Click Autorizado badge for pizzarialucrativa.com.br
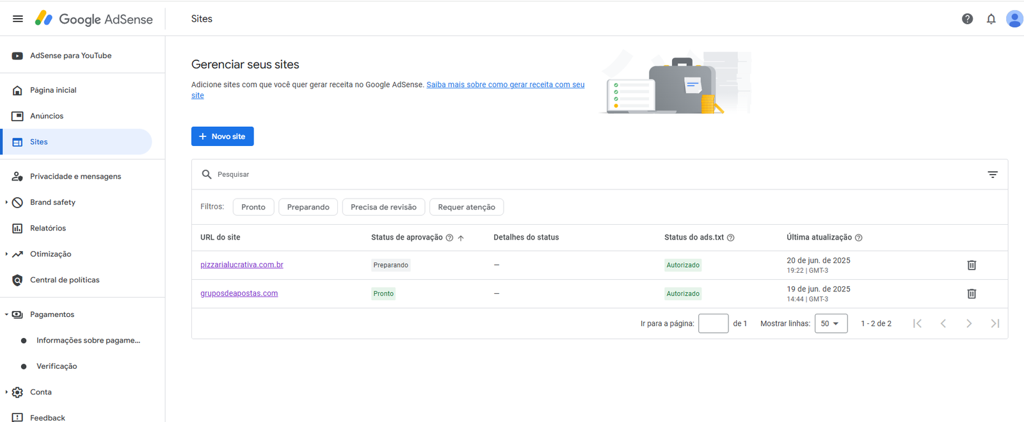The width and height of the screenshot is (1024, 422). 683,265
